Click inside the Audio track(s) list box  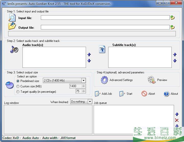pos(54,57)
